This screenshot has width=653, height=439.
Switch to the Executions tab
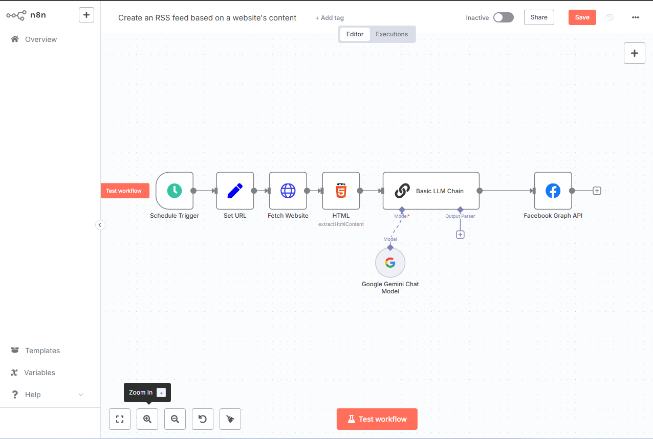point(392,34)
